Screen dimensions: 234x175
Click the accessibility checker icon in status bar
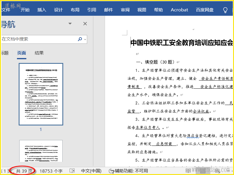coord(111,171)
